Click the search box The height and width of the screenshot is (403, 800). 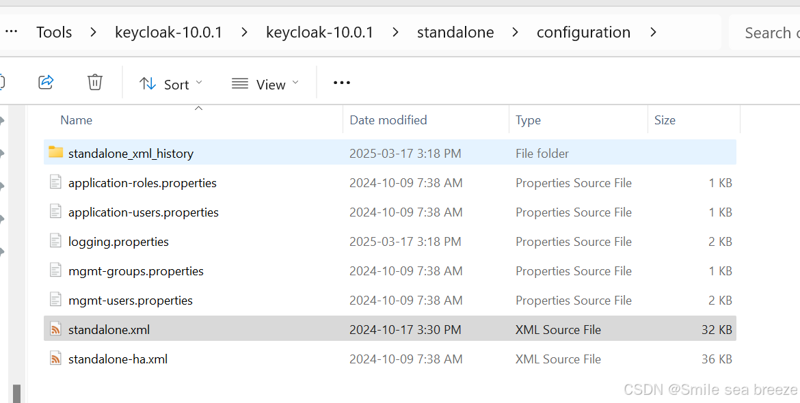(x=771, y=31)
